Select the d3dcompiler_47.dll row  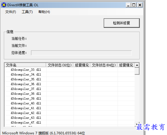[69, 122]
